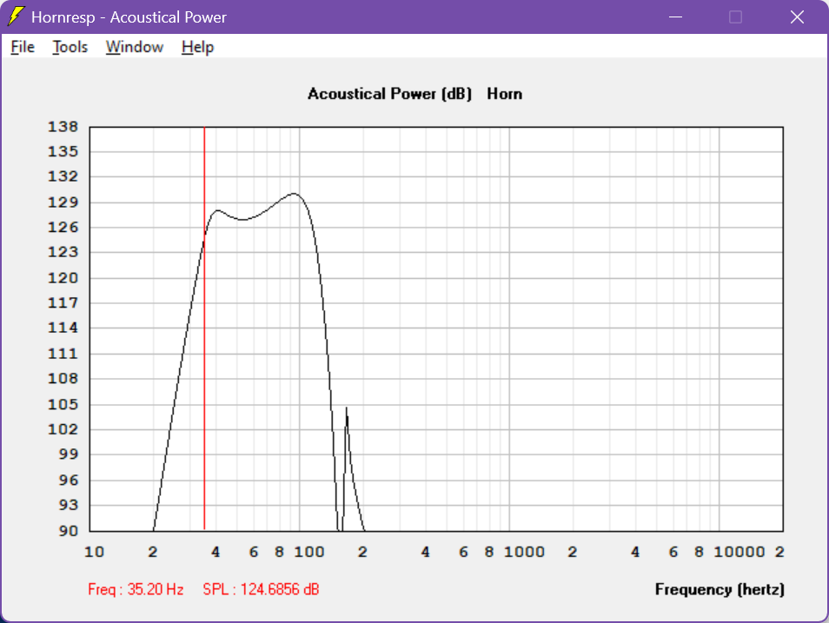Click the 'Freq : 35.20 Hz' readout

(136, 589)
